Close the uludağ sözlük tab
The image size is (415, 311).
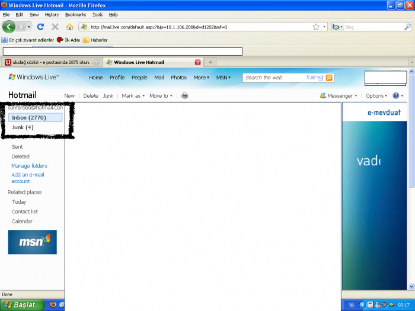point(97,62)
